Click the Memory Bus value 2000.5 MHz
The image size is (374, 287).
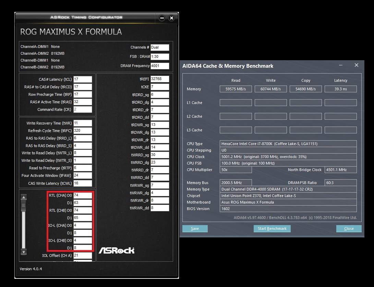[236, 183]
